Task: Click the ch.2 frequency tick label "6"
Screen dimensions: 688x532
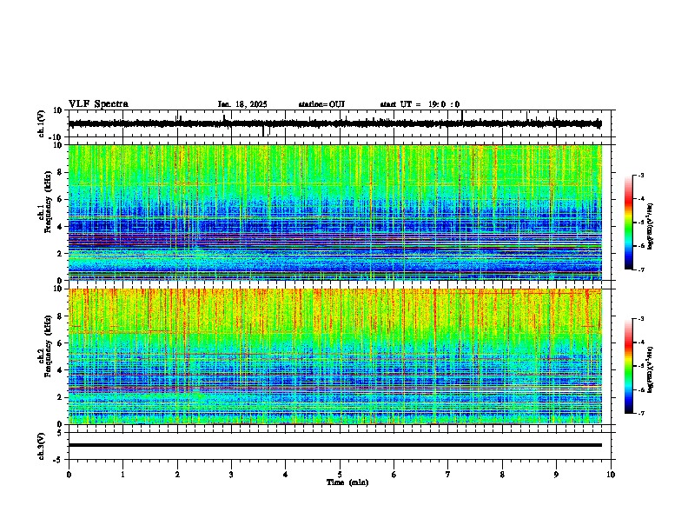Action: pyautogui.click(x=60, y=343)
